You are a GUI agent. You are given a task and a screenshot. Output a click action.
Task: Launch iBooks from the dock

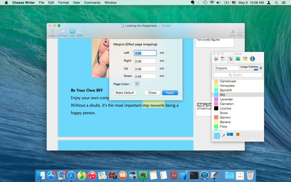123,175
